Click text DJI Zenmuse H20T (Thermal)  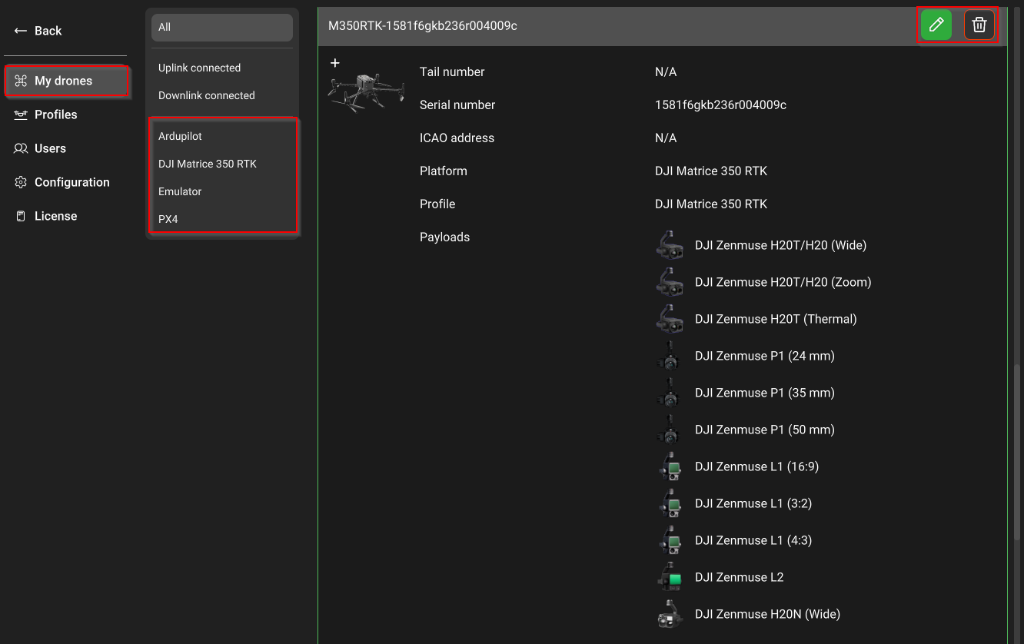click(776, 319)
